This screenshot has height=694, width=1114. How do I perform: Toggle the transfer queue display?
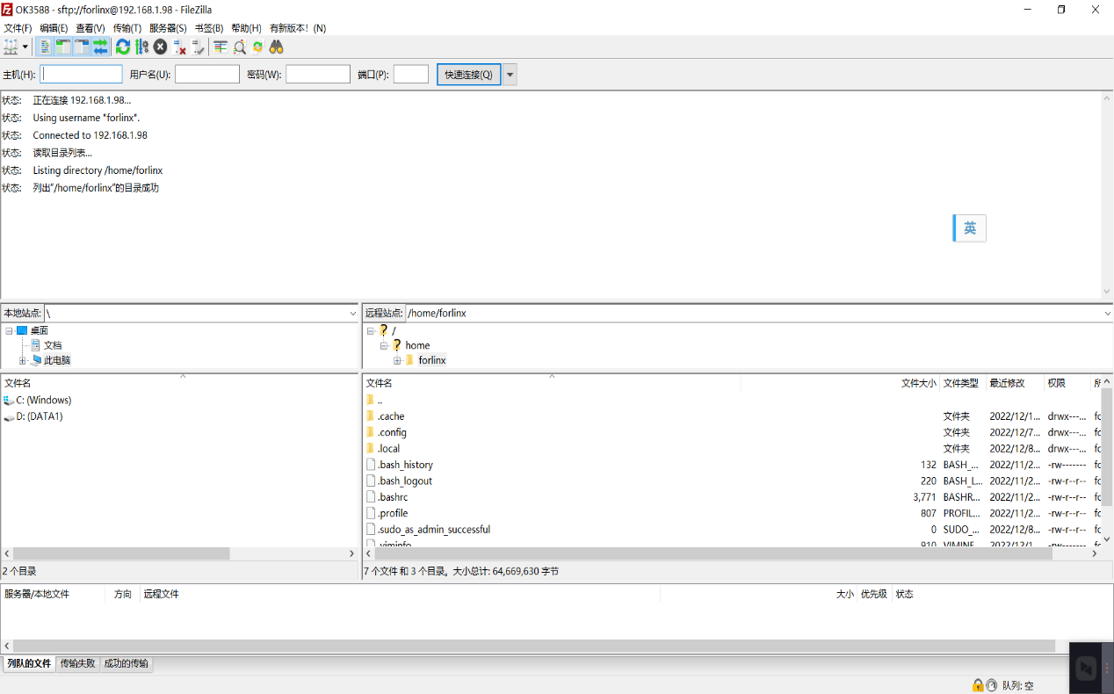coord(100,47)
